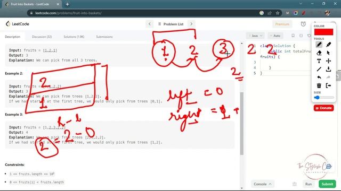
Task: Click the red Donate button
Action: click(323, 108)
